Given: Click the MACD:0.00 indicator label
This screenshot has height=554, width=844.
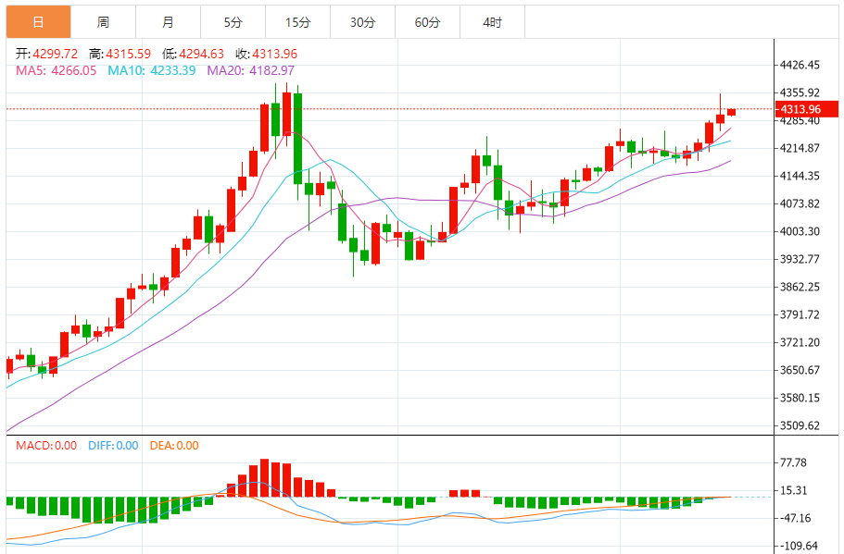Looking at the screenshot, I should (46, 446).
